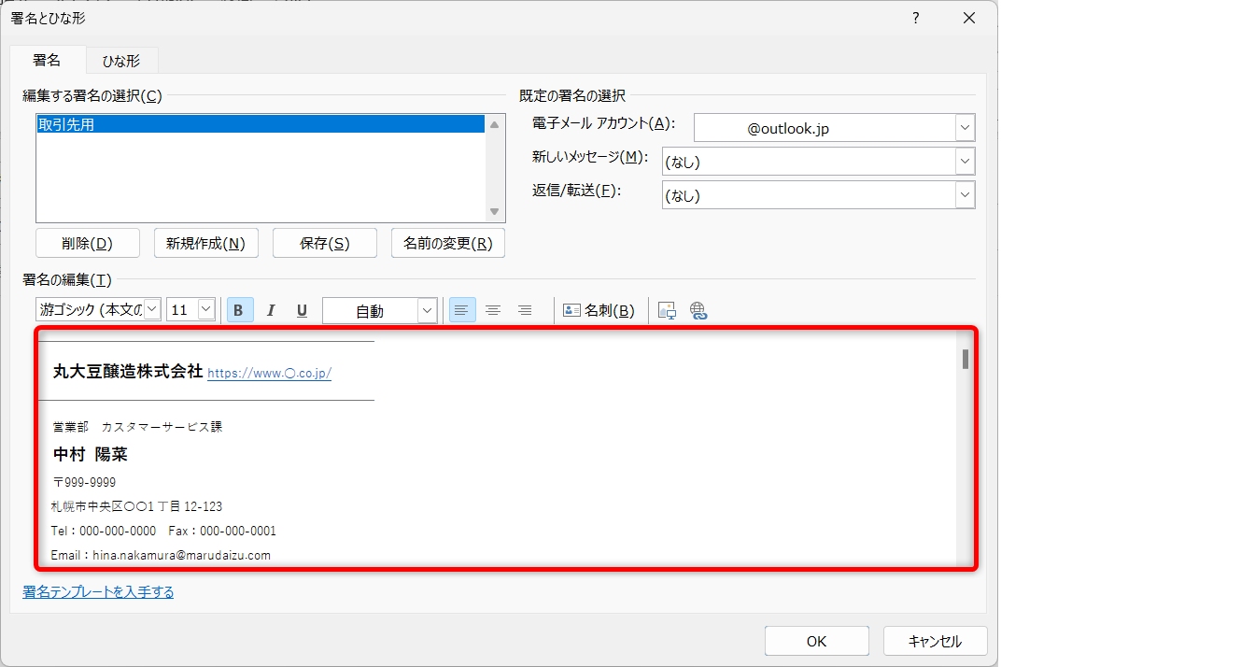Insert a business card (名刺)
Viewport: 1255px width, 667px height.
(x=599, y=310)
